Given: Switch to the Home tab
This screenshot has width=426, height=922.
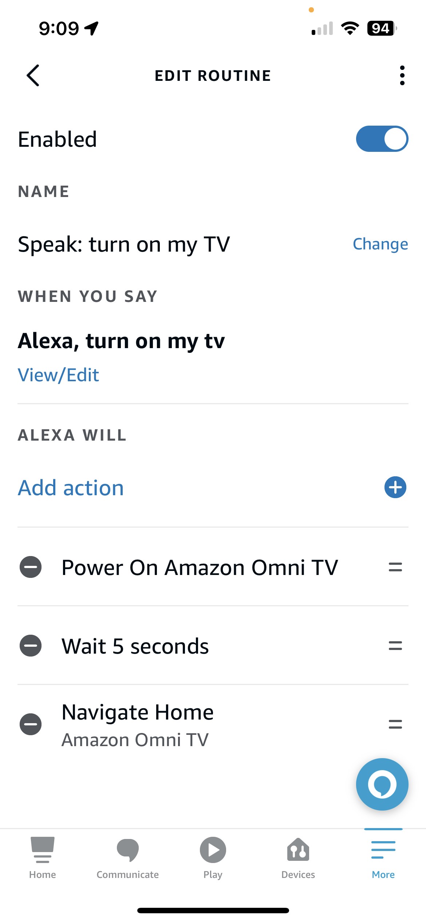Looking at the screenshot, I should (43, 858).
